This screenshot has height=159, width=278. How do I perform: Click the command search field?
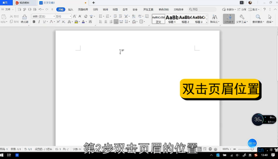coord(203,9)
